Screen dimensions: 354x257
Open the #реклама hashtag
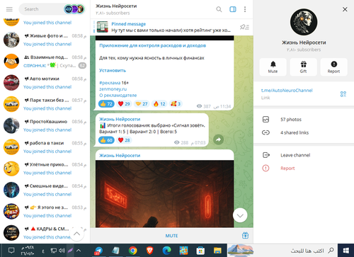110,83
